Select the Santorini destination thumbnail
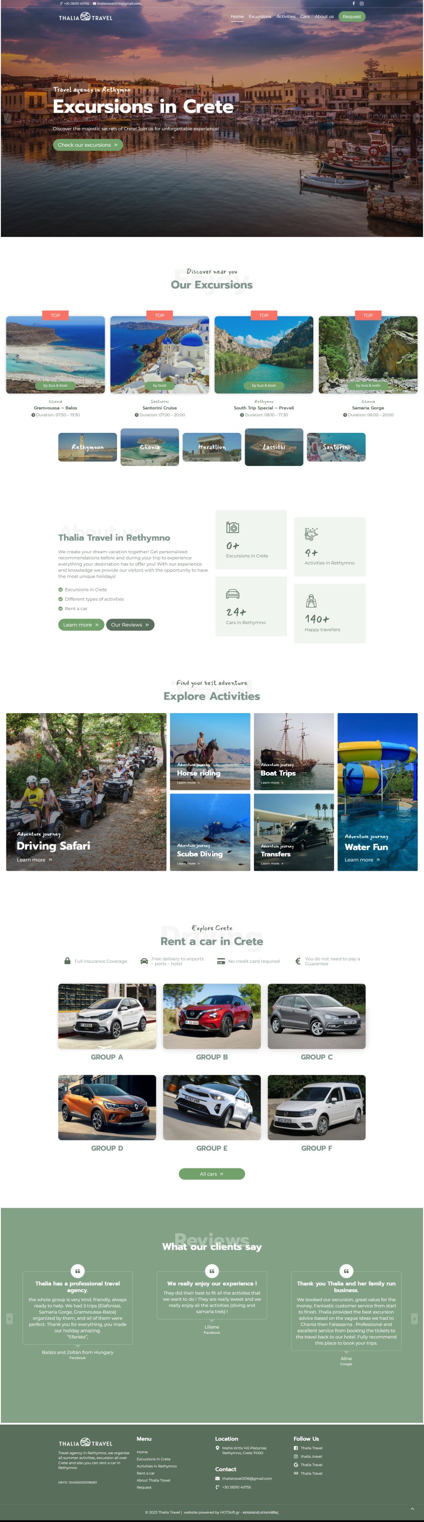 (336, 447)
